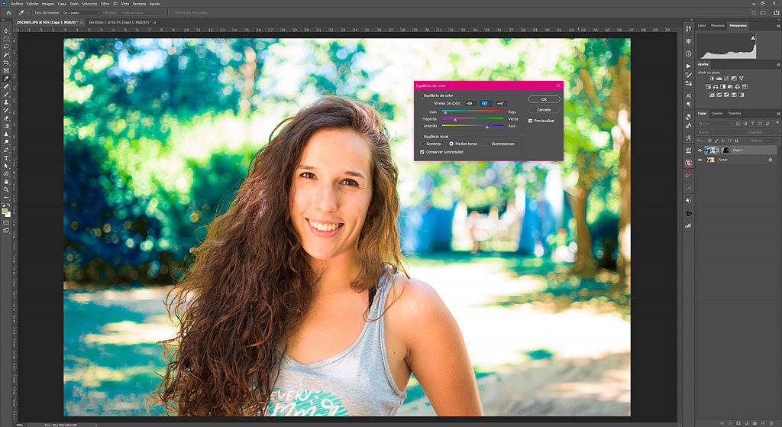This screenshot has width=782, height=427.
Task: Select the Eyedropper tool
Action: pyautogui.click(x=6, y=78)
